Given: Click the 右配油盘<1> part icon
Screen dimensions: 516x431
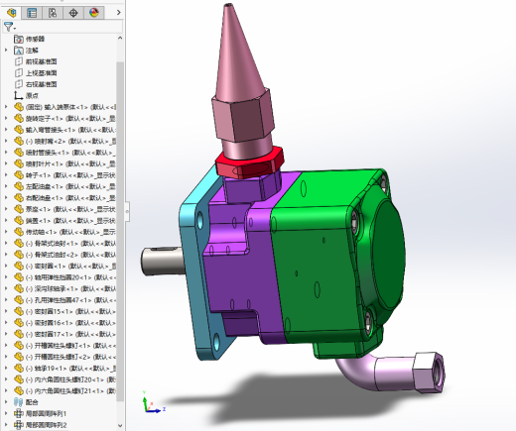Looking at the screenshot, I should click(19, 198).
